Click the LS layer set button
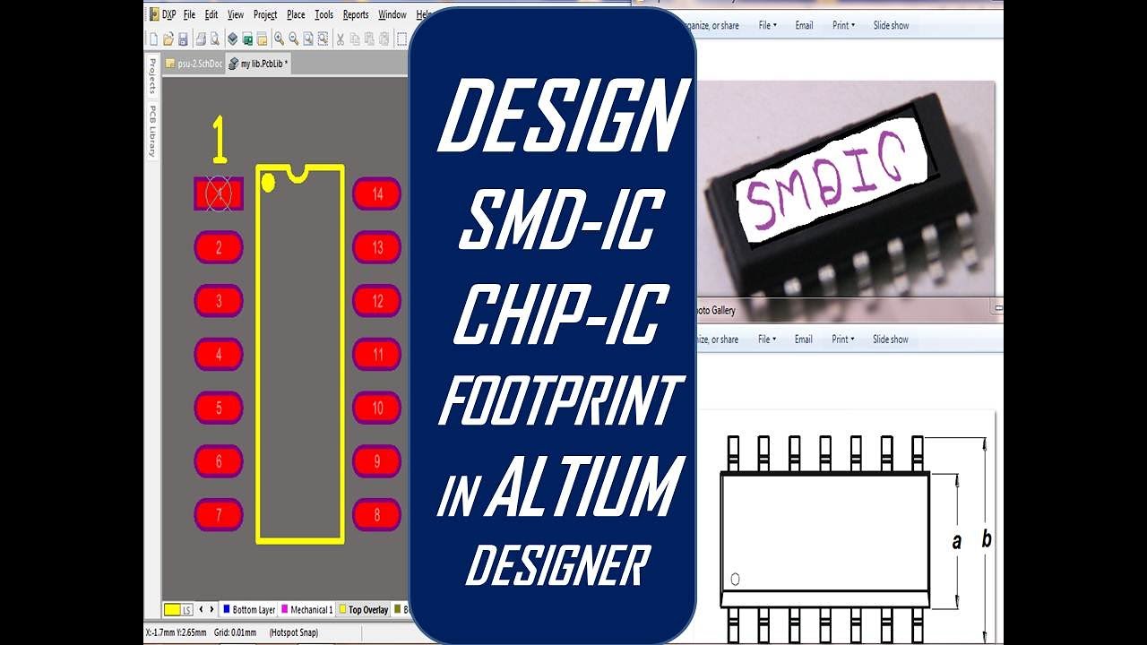The image size is (1147, 645). (186, 611)
